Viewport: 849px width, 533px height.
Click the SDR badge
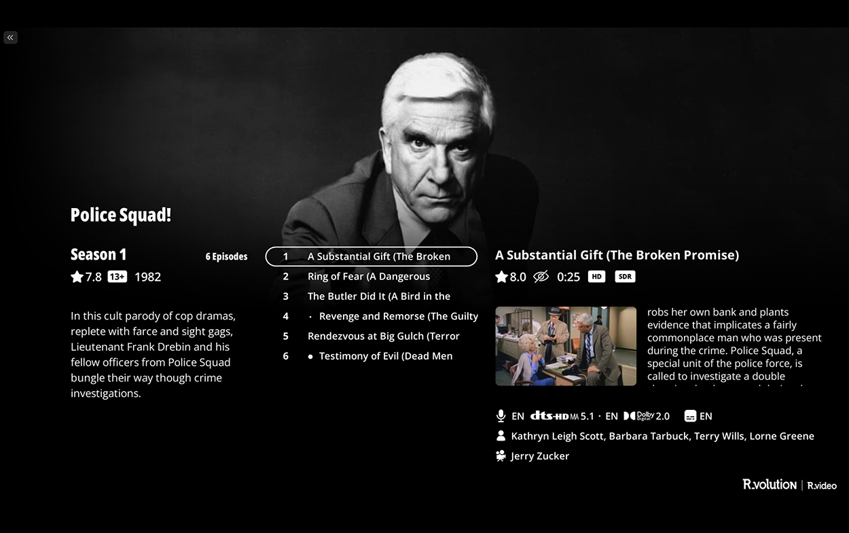625,277
